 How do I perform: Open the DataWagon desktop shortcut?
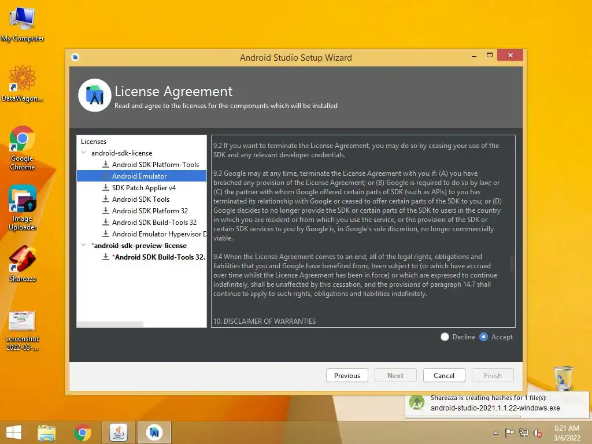click(23, 83)
